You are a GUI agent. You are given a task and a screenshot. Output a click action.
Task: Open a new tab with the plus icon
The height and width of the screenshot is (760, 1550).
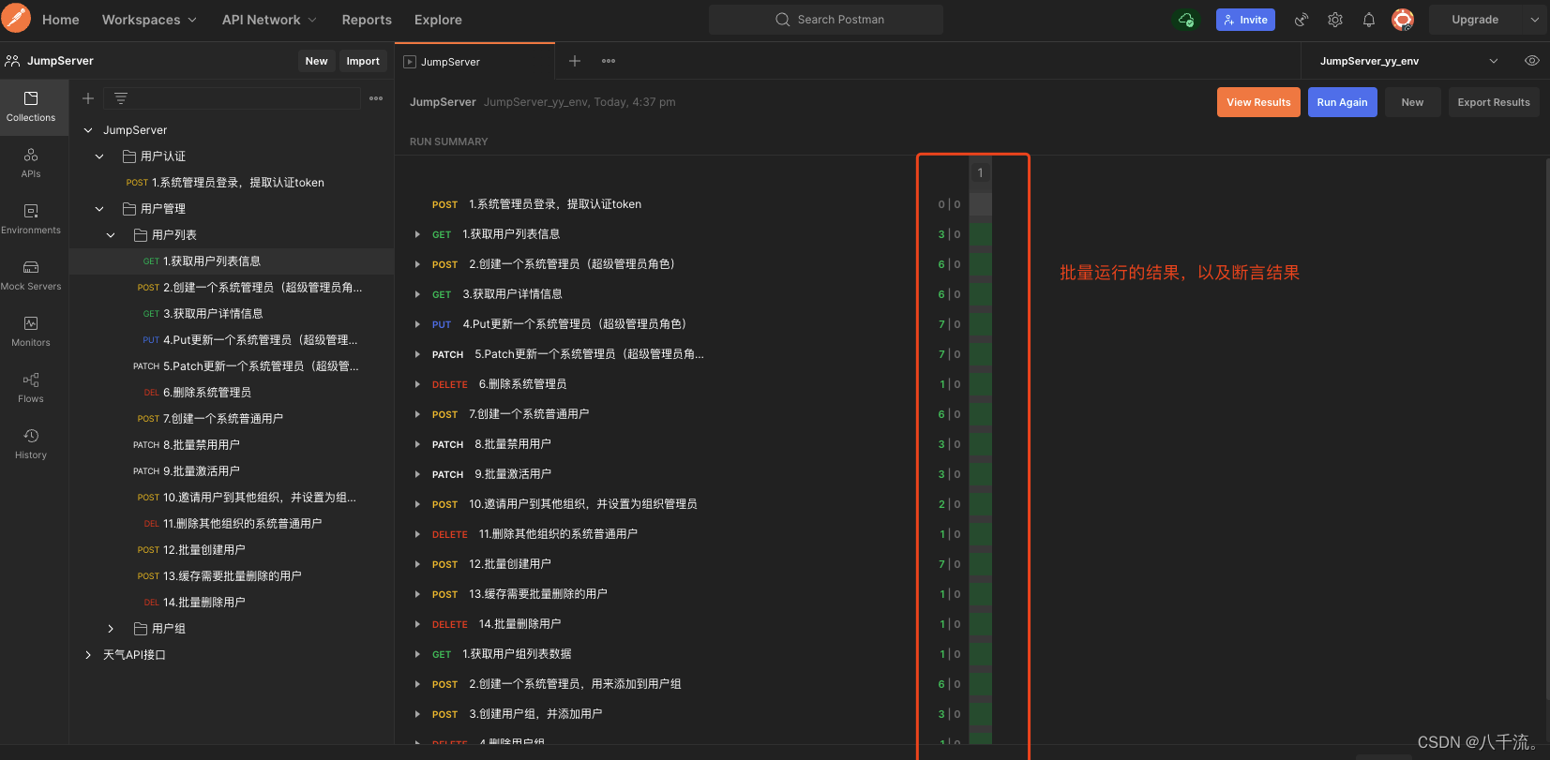(575, 61)
